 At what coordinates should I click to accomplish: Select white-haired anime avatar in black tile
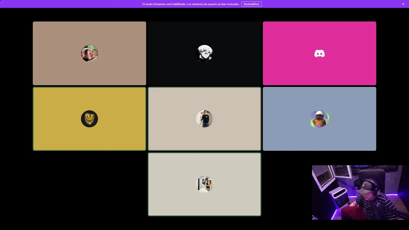[204, 53]
